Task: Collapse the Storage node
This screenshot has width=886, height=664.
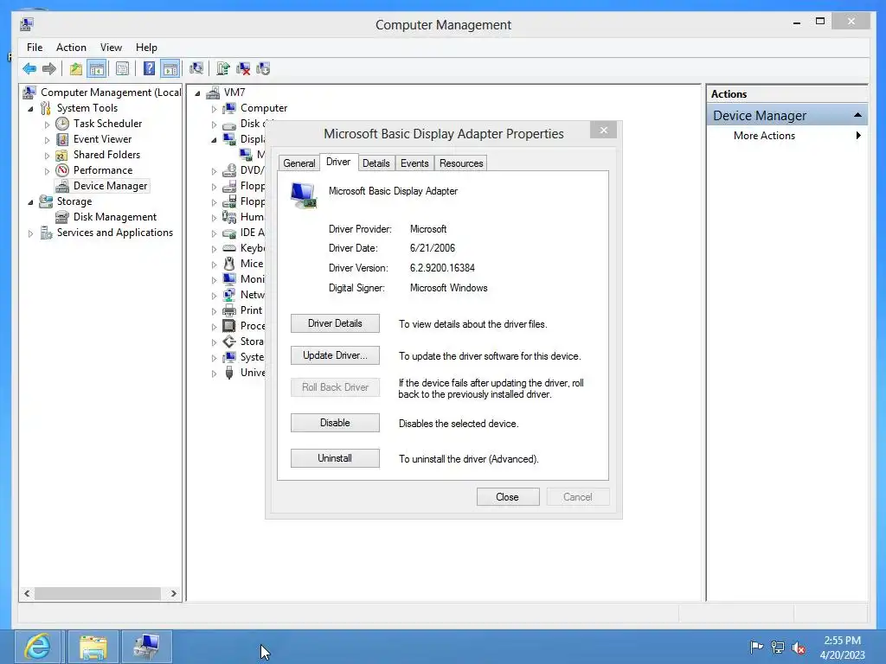Action: pos(30,202)
